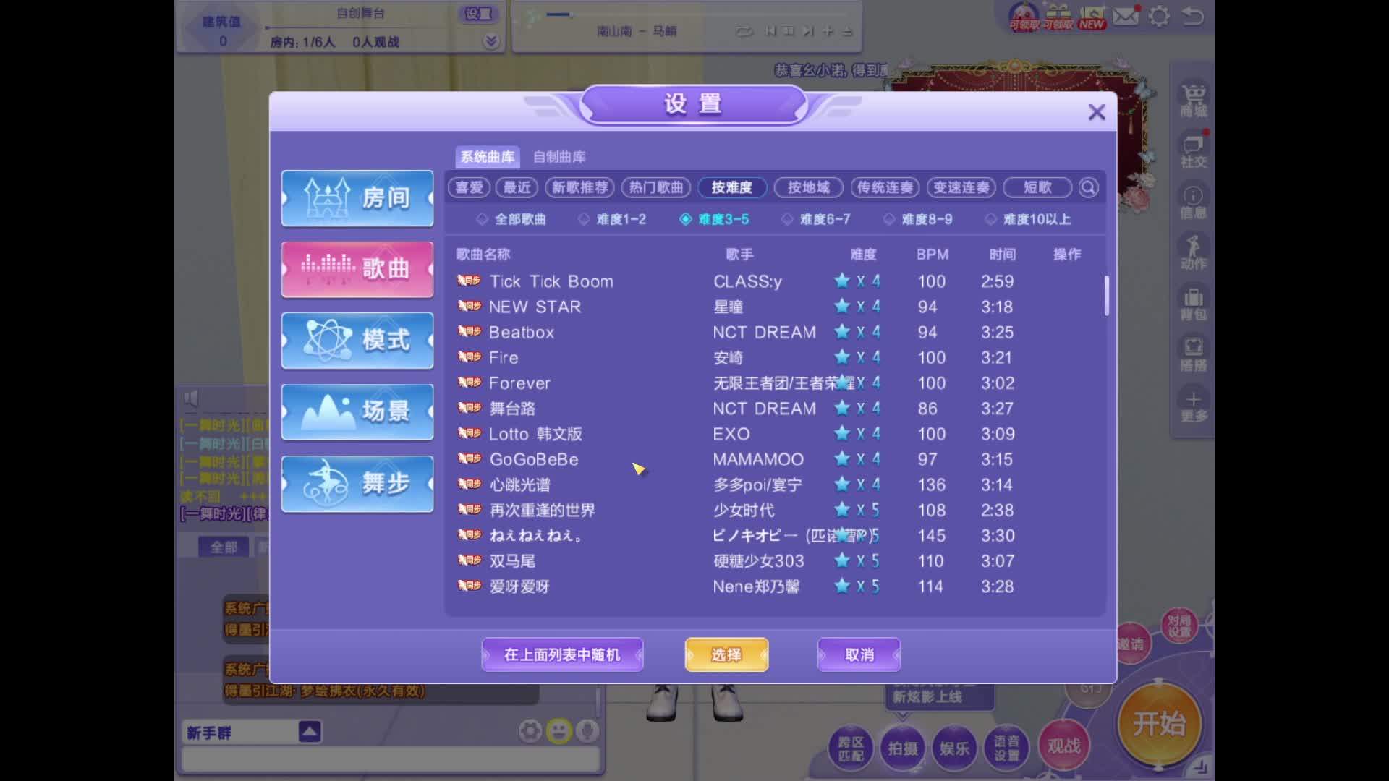Select the 难度10以上 difficulty radio option
The image size is (1389, 781).
[1027, 219]
